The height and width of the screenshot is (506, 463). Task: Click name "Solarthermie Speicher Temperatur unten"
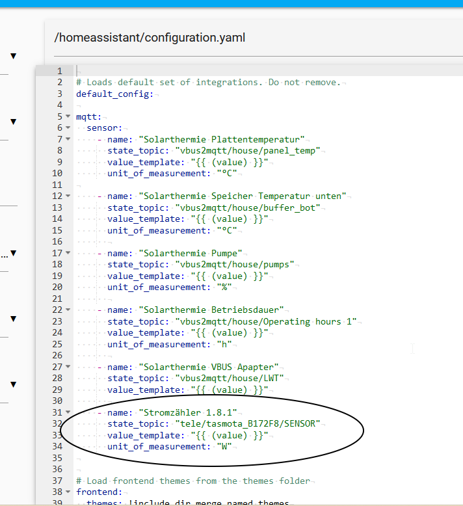pyautogui.click(x=227, y=196)
